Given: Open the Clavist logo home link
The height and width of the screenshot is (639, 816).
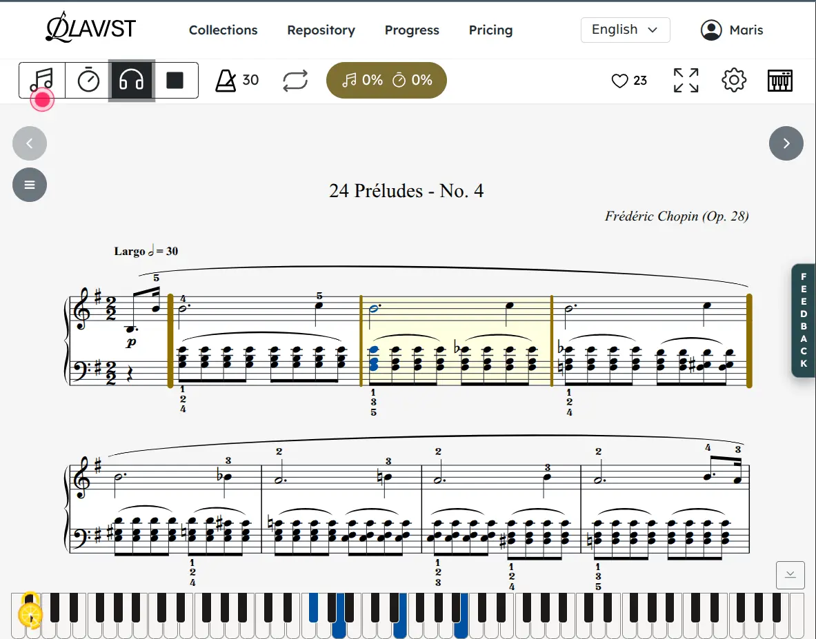Looking at the screenshot, I should pyautogui.click(x=91, y=28).
